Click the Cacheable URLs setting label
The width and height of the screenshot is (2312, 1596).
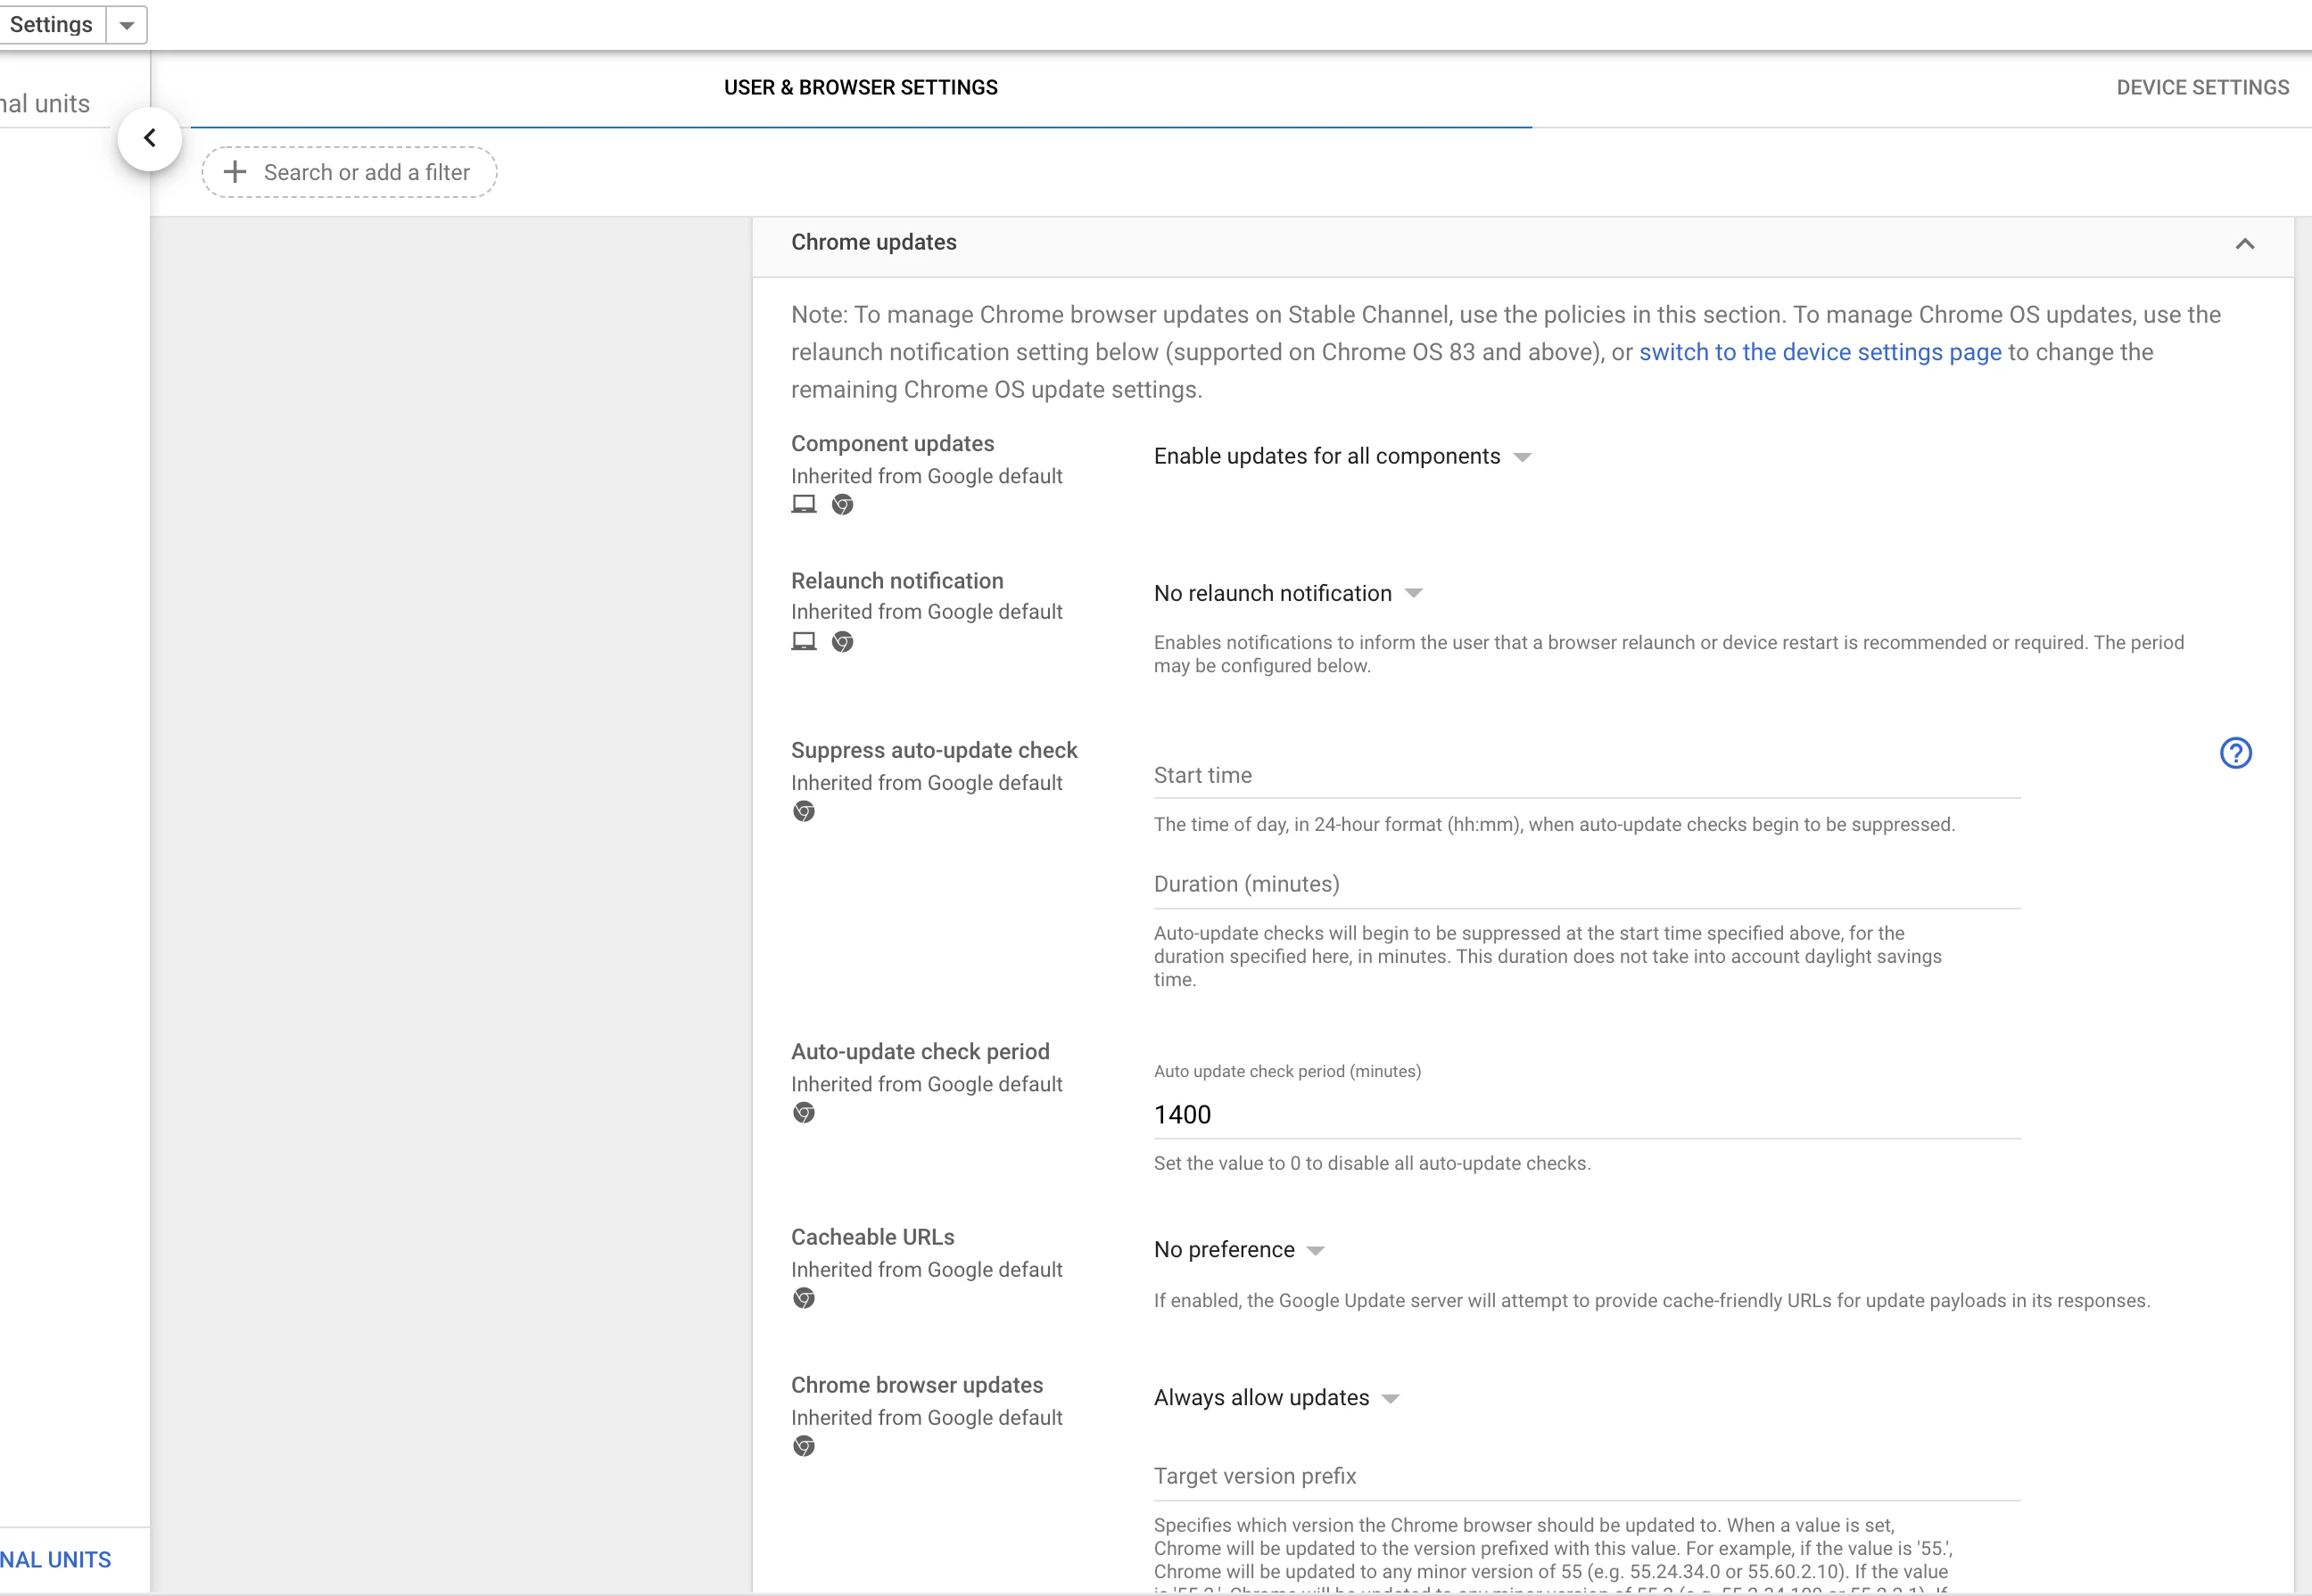point(872,1237)
